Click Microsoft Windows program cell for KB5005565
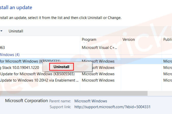The height and width of the screenshot is (114, 172). click(98, 74)
